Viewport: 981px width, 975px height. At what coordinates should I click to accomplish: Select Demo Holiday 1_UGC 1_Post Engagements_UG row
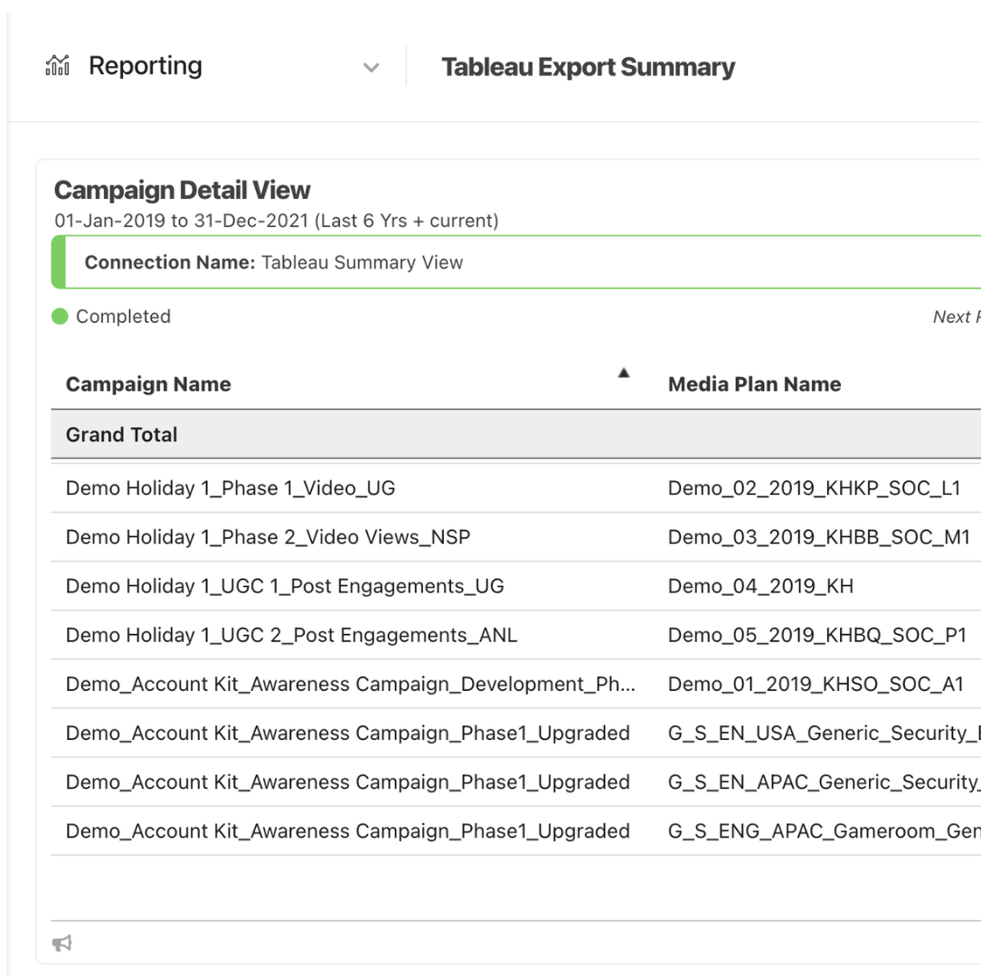tap(285, 586)
